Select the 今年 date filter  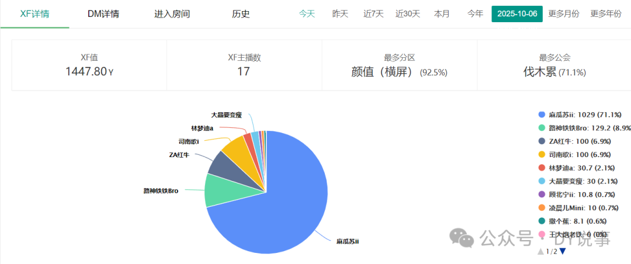coord(475,13)
